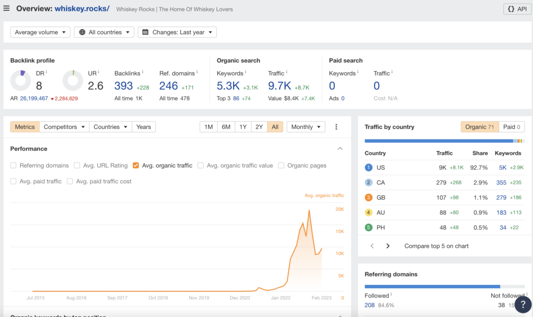The height and width of the screenshot is (317, 533).
Task: Click the US country rank badge
Action: (x=369, y=168)
